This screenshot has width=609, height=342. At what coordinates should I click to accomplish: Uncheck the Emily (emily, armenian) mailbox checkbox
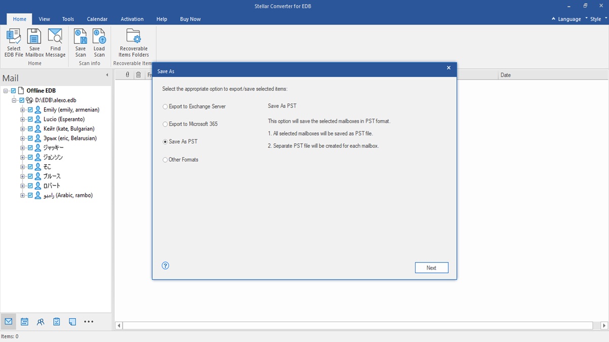pyautogui.click(x=30, y=110)
